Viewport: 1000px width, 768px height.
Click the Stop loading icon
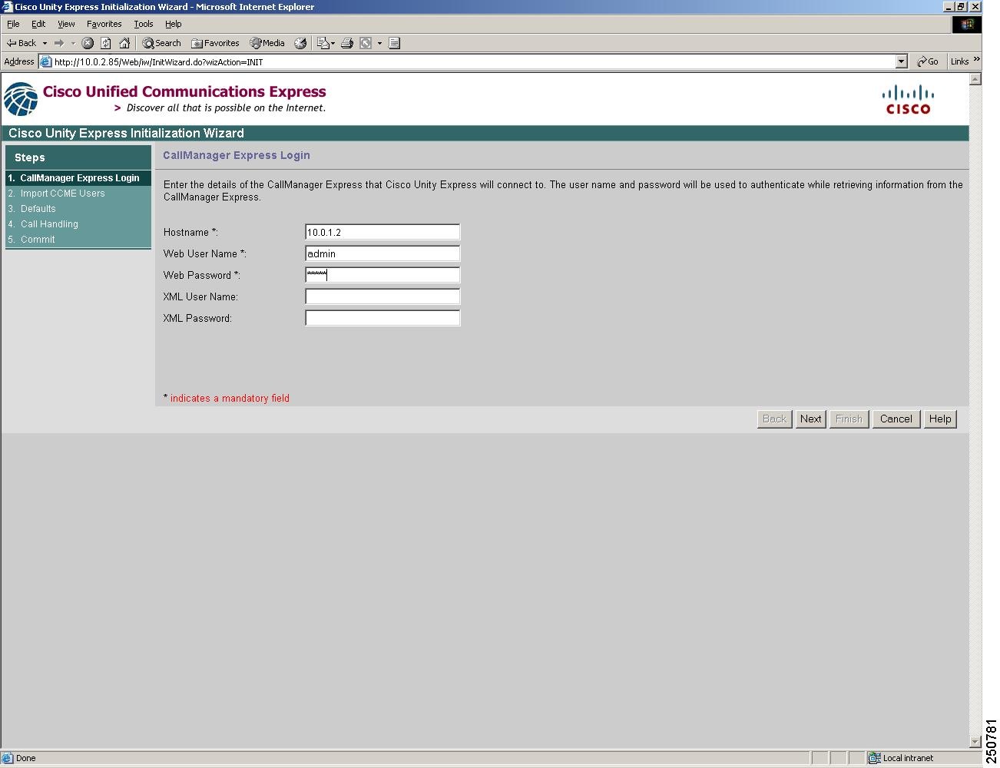pyautogui.click(x=88, y=43)
